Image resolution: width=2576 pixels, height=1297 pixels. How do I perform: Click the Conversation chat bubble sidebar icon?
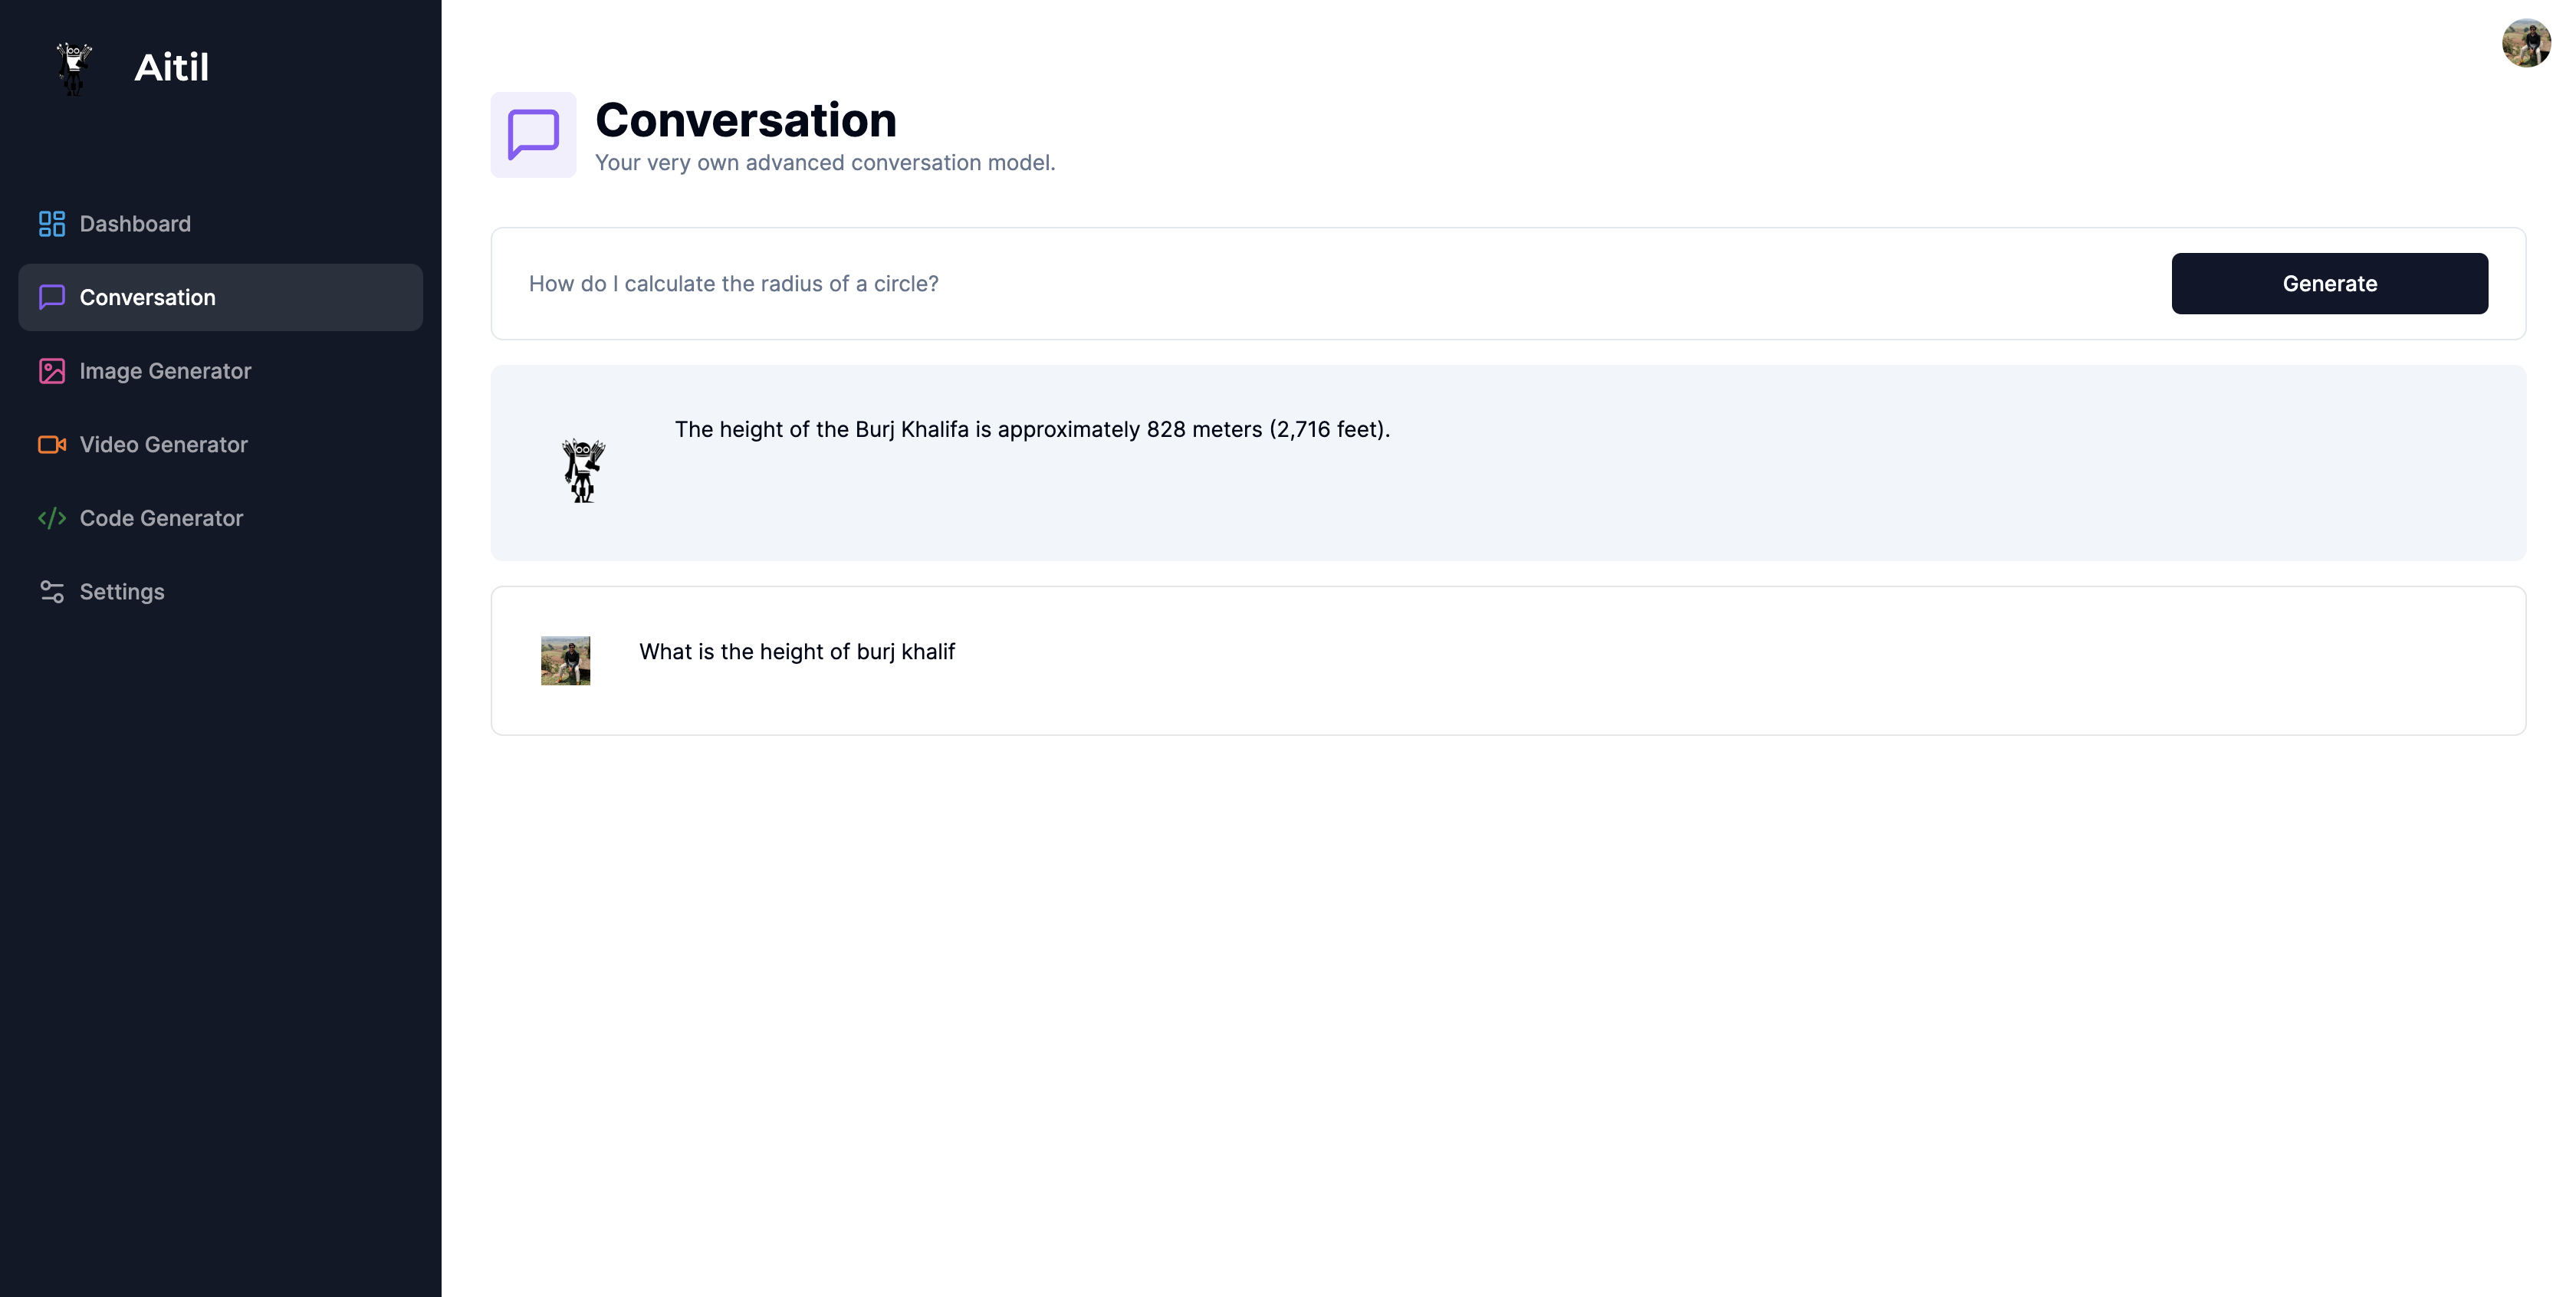52,297
